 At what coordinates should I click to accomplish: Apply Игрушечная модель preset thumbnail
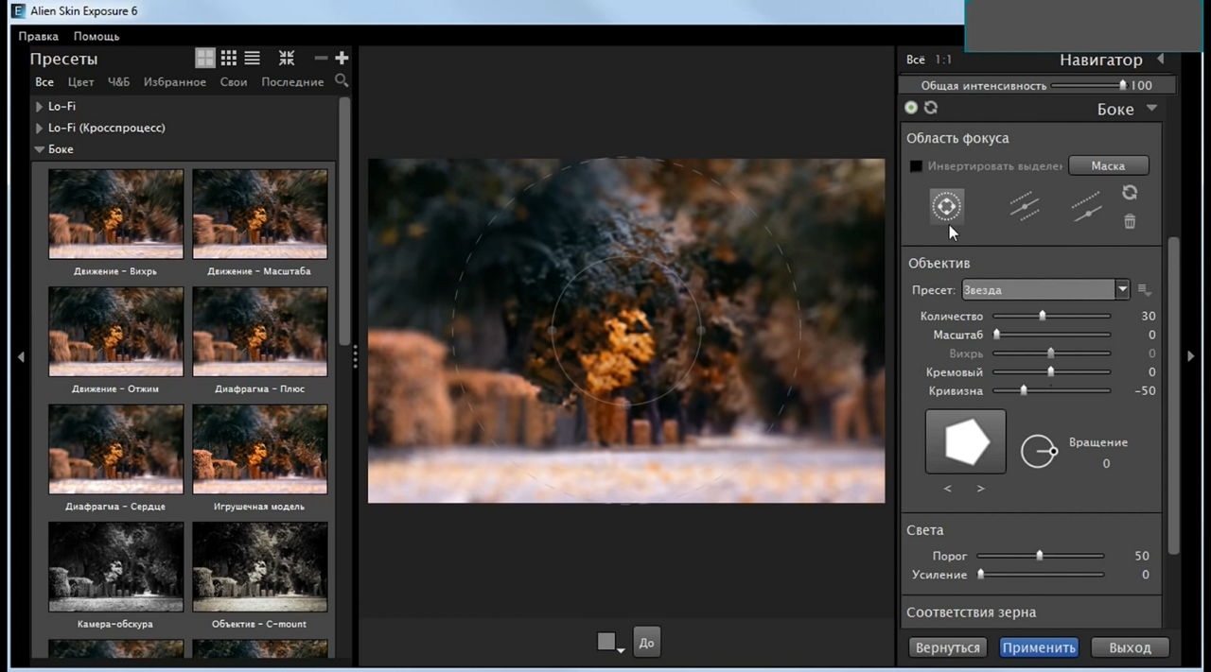point(259,449)
